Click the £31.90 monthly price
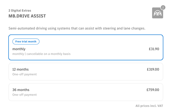This screenshot has height=110, width=180. (x=154, y=49)
